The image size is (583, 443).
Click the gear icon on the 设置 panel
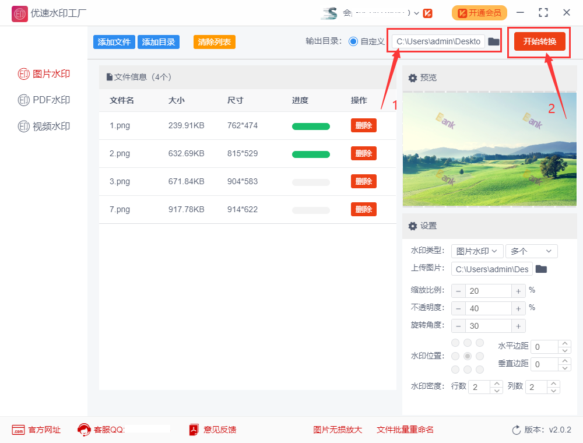point(413,226)
